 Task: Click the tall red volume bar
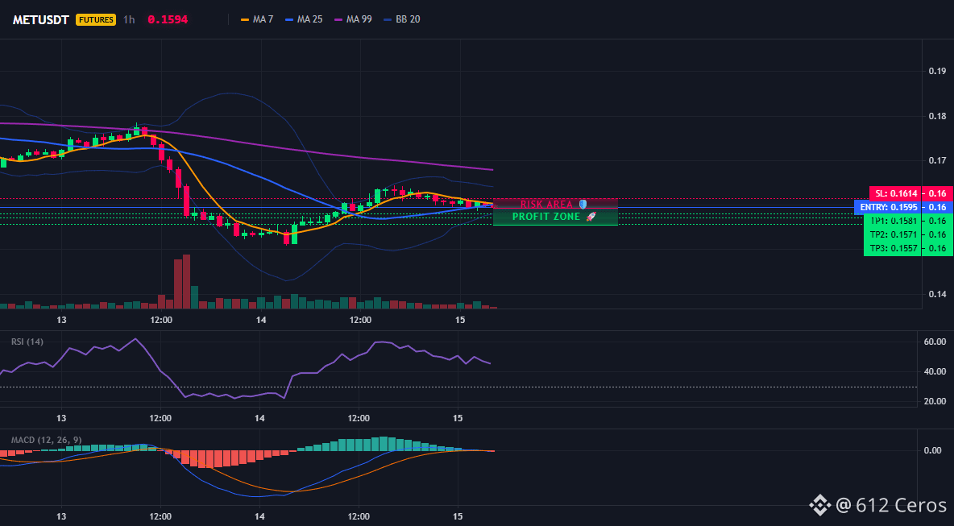[x=186, y=282]
